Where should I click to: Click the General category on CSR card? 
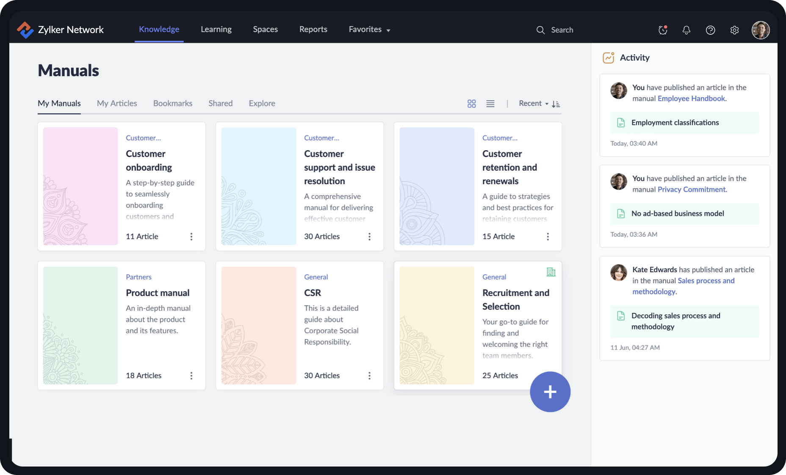pos(316,277)
